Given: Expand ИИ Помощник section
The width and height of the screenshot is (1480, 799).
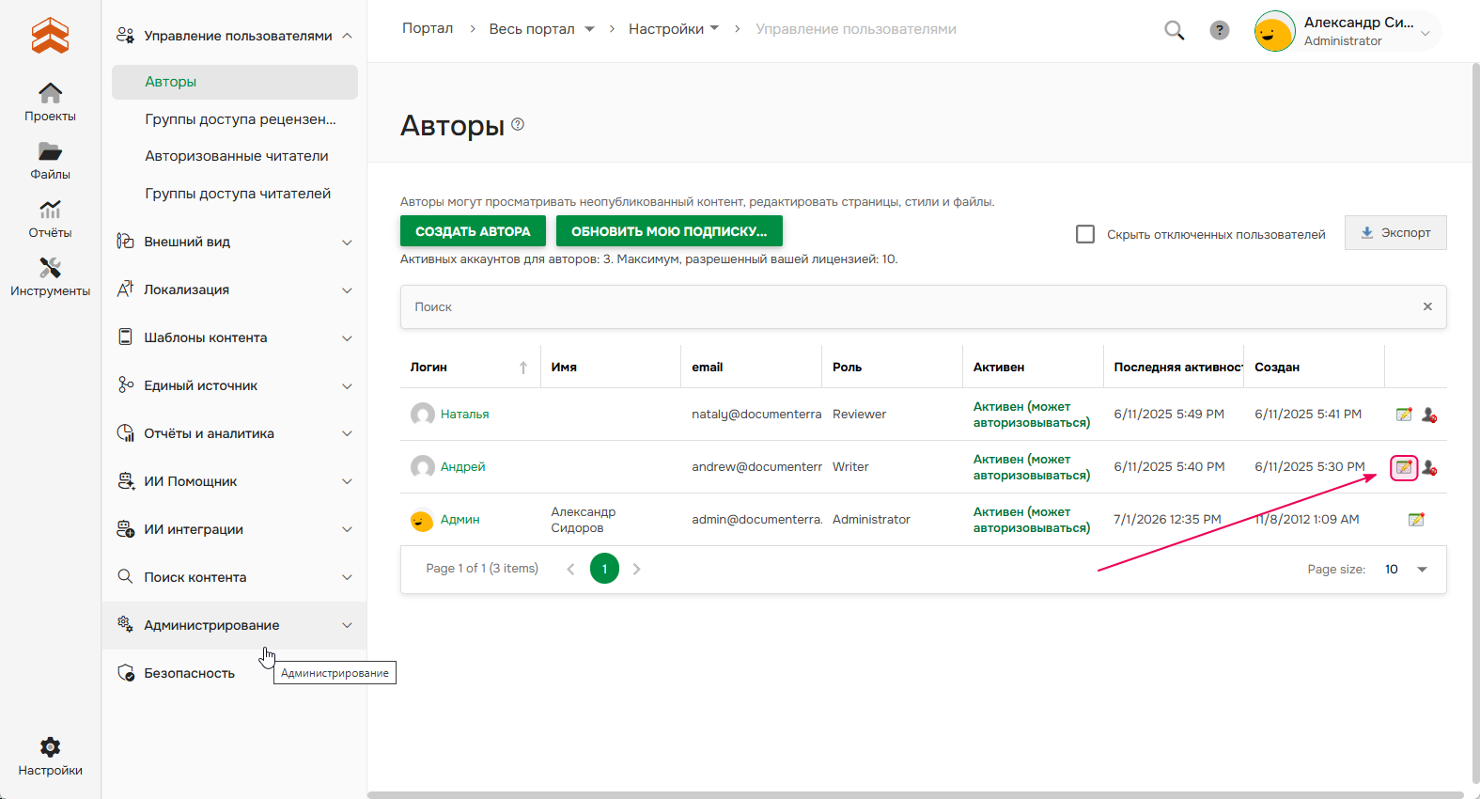Looking at the screenshot, I should pos(347,481).
